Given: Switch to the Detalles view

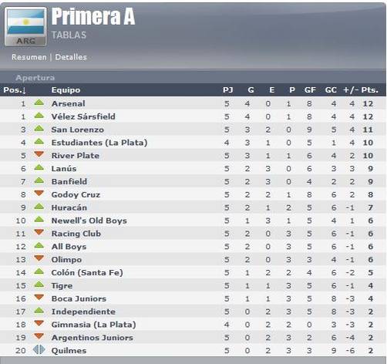Looking at the screenshot, I should tap(71, 57).
